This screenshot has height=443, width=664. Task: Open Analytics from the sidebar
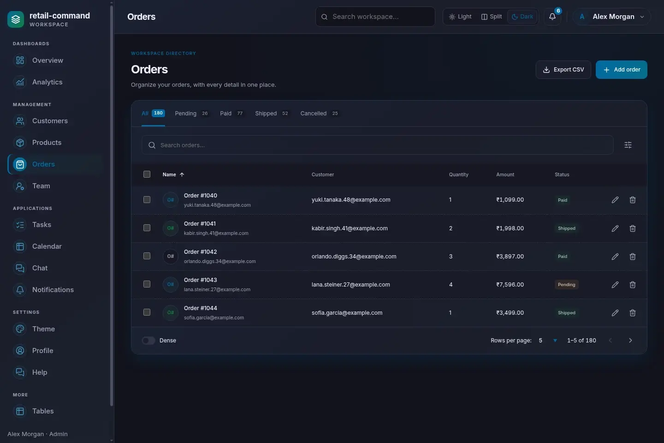pos(55,82)
